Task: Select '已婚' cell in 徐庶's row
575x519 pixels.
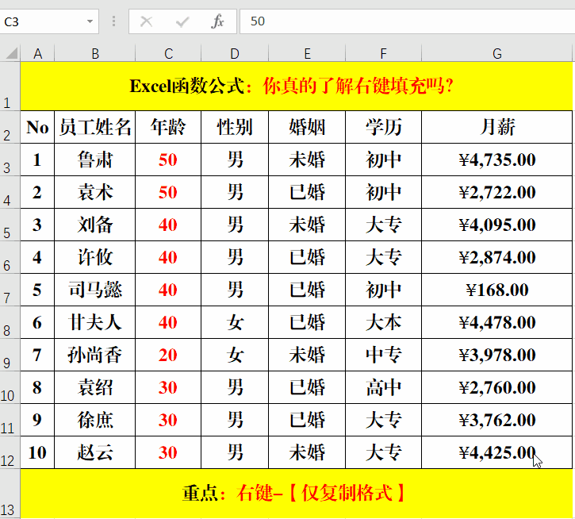Action: coord(307,420)
